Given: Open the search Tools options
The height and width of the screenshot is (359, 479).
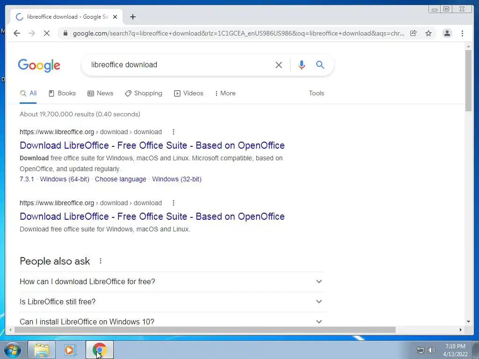Looking at the screenshot, I should point(317,93).
